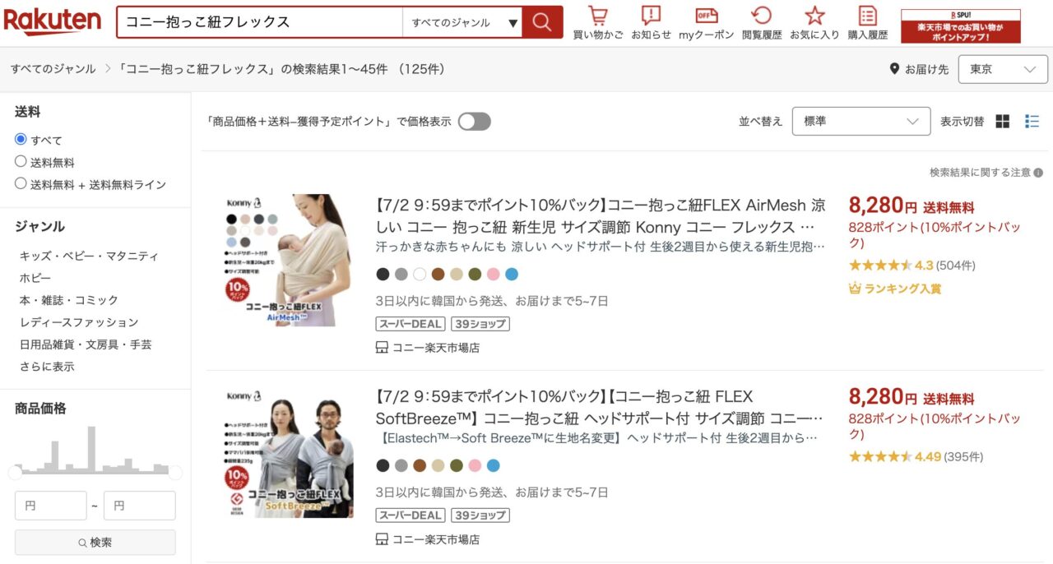Click the search box containing コニー抱っこ紐フレックス

click(x=260, y=22)
